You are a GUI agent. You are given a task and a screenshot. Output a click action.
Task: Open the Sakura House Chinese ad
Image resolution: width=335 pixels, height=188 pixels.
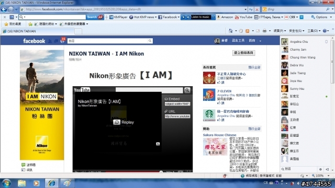[x=219, y=135]
